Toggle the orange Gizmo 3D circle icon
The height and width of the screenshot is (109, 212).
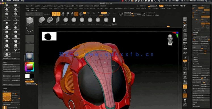click(76, 14)
